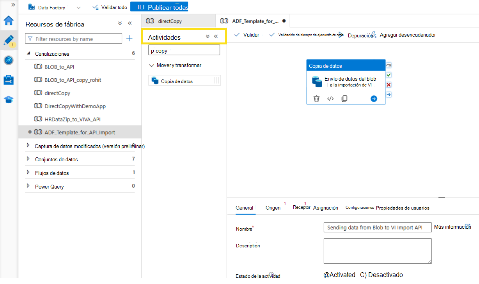Click the info icon beside Estado de la actividad
Viewport: 479px width, 284px height.
coord(271,274)
